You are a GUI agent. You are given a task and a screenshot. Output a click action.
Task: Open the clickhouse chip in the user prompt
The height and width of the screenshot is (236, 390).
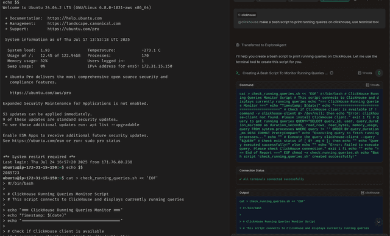tap(247, 15)
